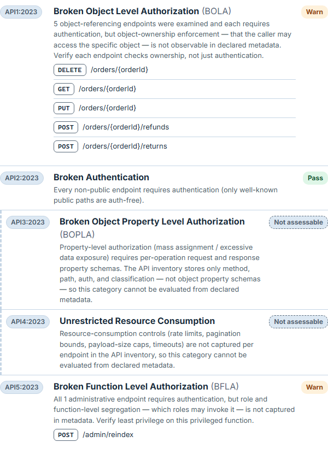This screenshot has height=454, width=328.
Task: Select the PUT method badge
Action: 64,108
